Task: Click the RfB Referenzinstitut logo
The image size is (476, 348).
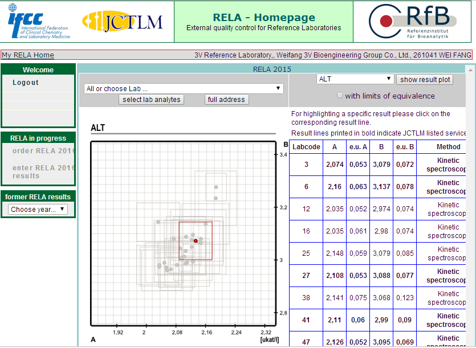Action: 416,22
